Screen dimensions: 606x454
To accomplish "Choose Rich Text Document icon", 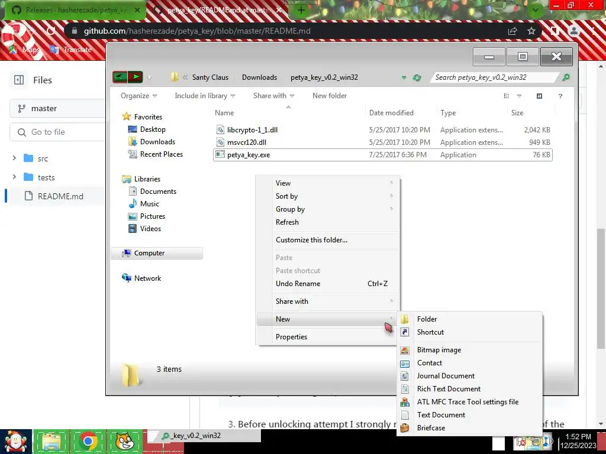I will 405,389.
